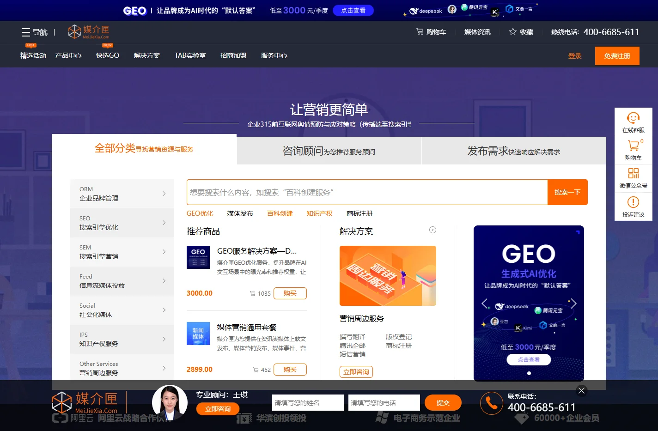Click 点击查看 in GEO side banner

[529, 360]
